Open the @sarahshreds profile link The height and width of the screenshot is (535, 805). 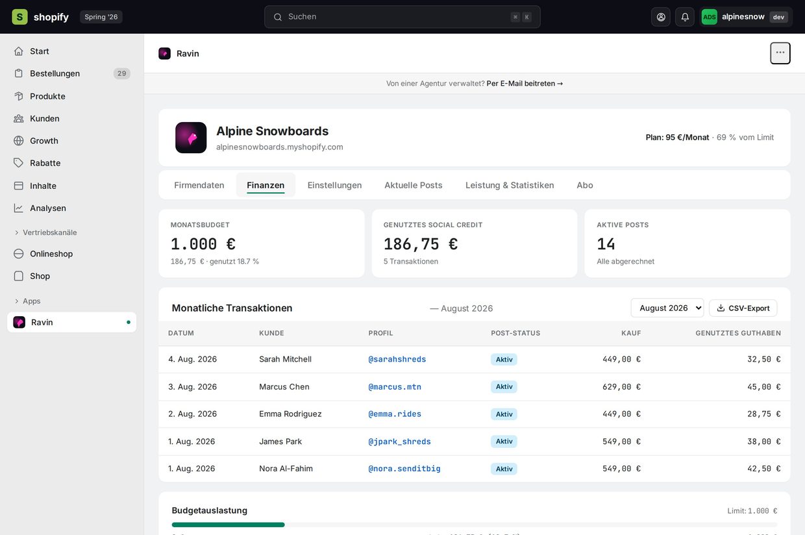397,359
